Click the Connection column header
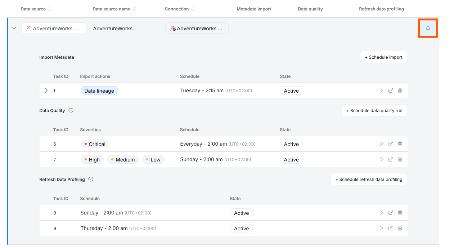454x248 pixels. 176,9
